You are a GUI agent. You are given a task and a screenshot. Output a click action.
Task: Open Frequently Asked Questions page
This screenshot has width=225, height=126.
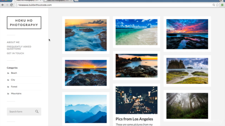pyautogui.click(x=19, y=48)
